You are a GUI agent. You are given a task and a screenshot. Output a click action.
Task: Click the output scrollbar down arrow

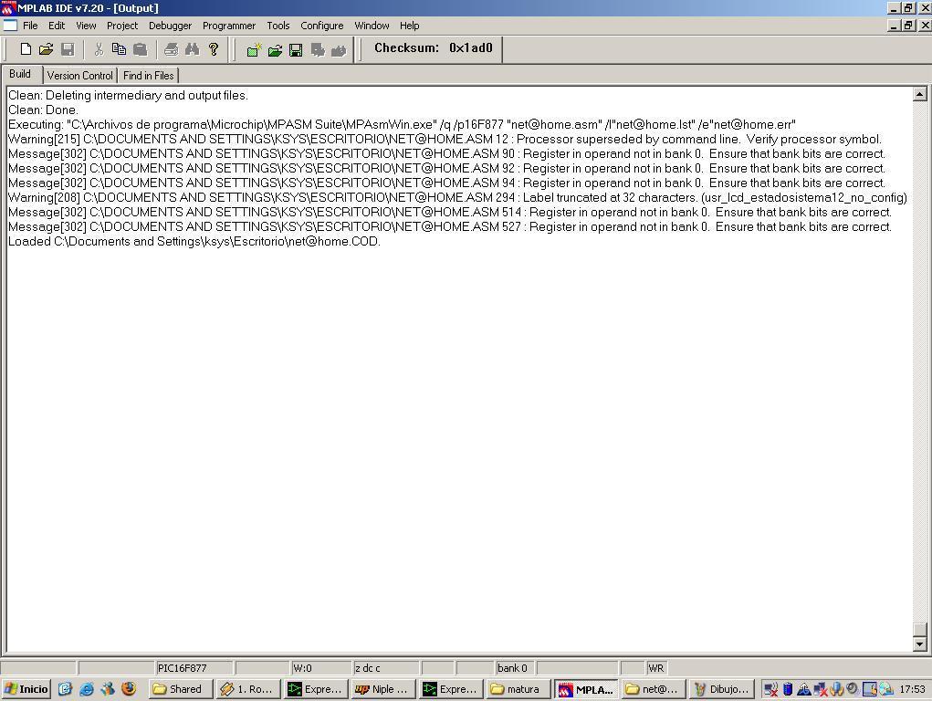click(x=919, y=643)
